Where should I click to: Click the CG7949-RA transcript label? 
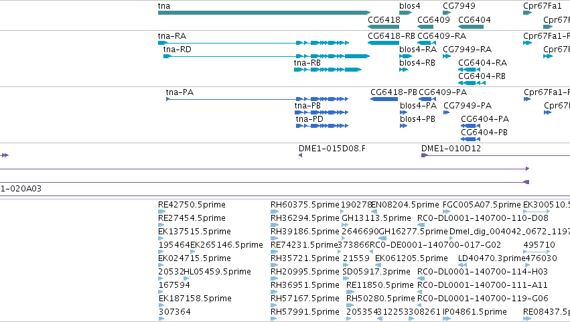(x=467, y=50)
